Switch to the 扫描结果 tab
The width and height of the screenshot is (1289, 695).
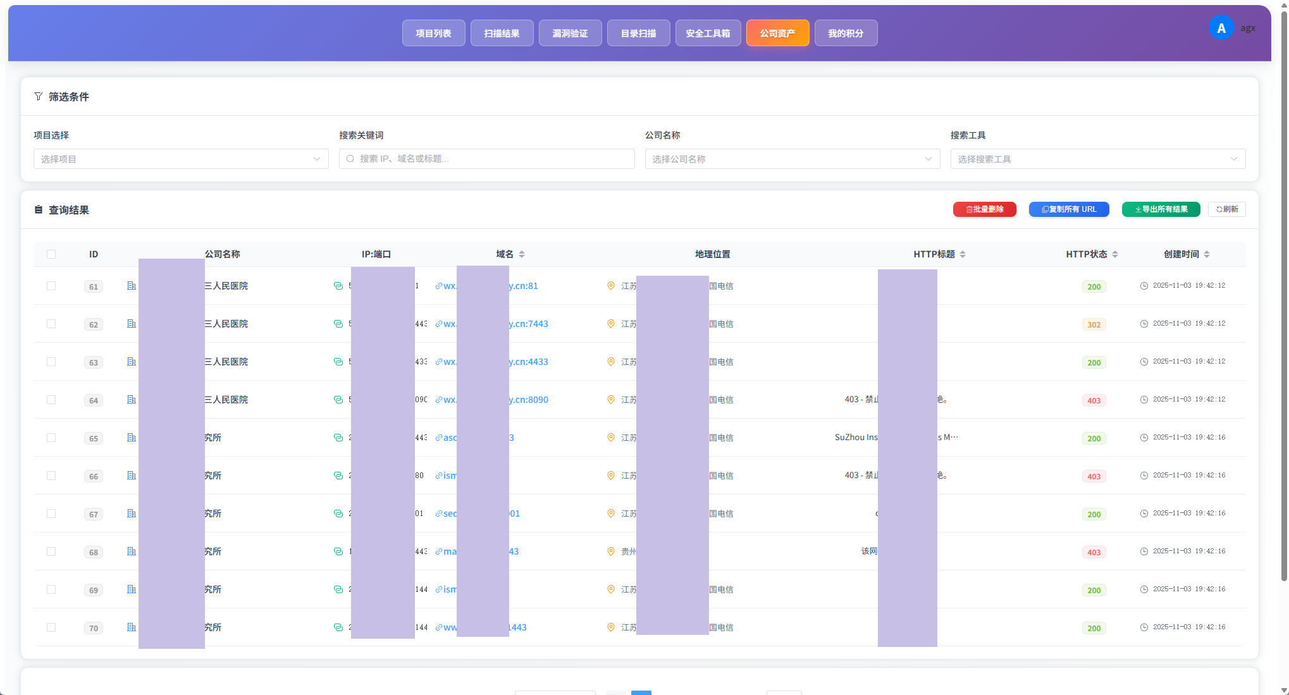502,33
